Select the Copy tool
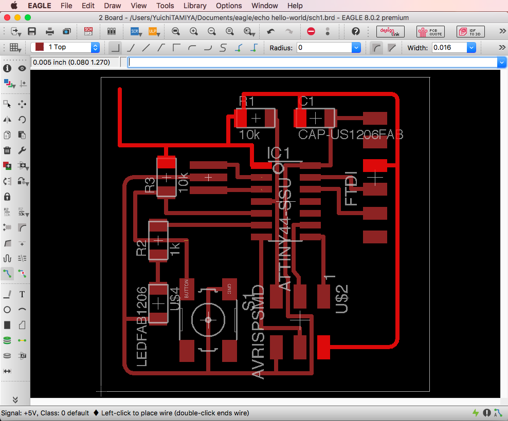The image size is (508, 421). pos(7,135)
